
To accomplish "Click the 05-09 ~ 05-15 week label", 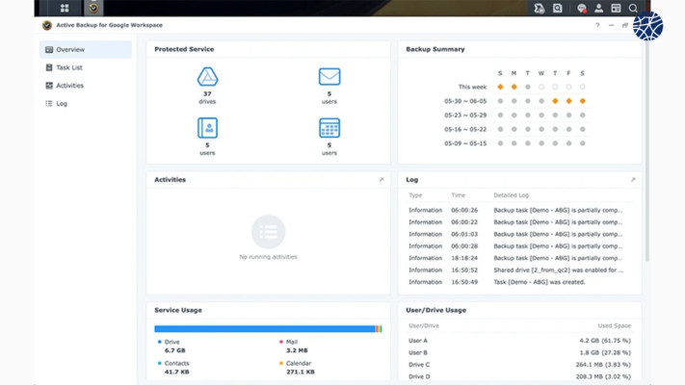I will tap(465, 143).
